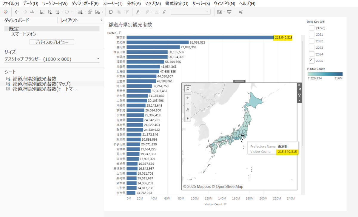The height and width of the screenshot is (217, 358).
Task: Switch to the レイアウト tab
Action: (69, 20)
